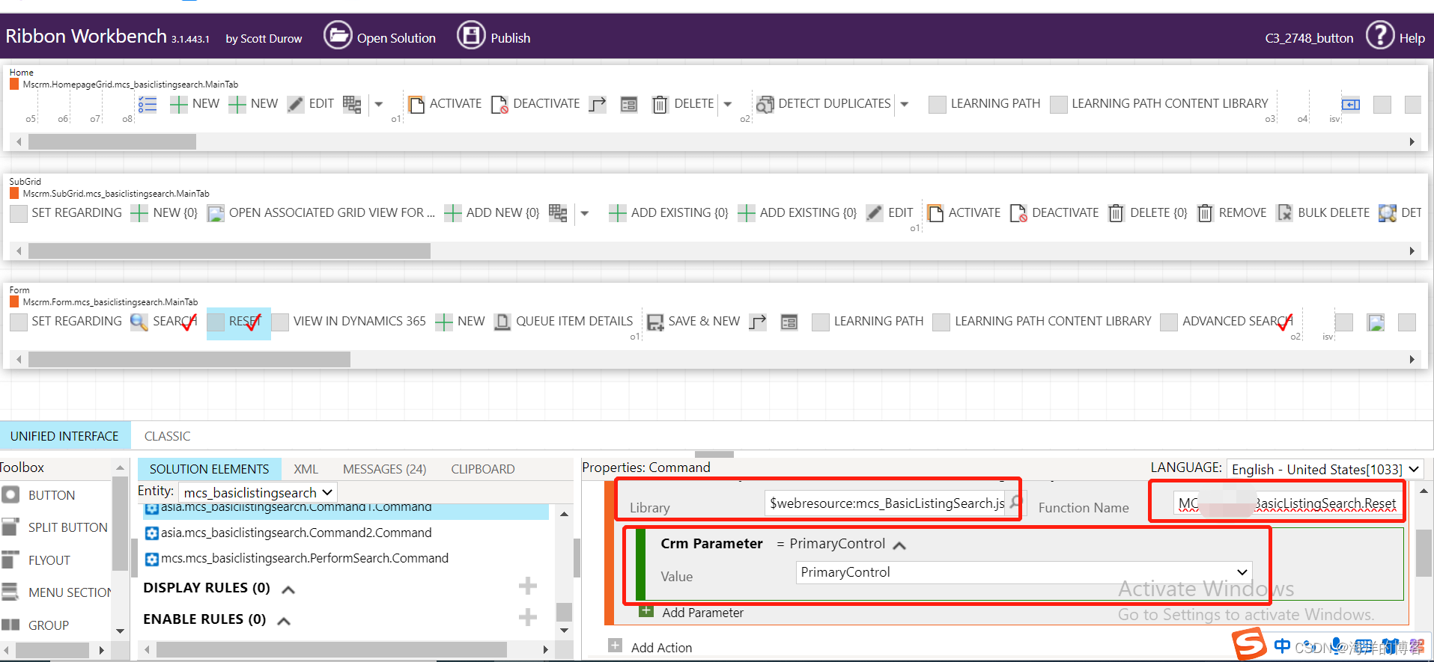Screen dimensions: 1434x662
Task: Click DEACTIVATE in the Home ribbon
Action: click(535, 104)
